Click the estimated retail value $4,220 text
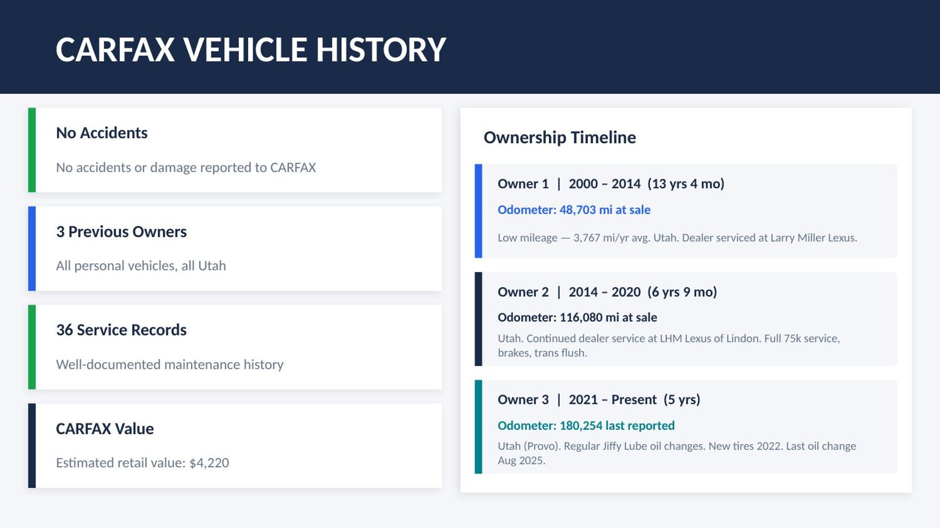The height and width of the screenshot is (528, 940). click(142, 463)
